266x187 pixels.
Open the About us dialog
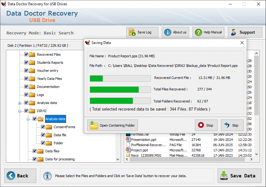(x=175, y=32)
